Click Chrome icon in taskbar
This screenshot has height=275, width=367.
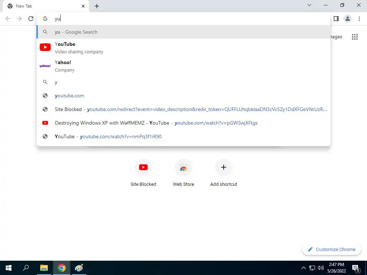click(x=62, y=268)
